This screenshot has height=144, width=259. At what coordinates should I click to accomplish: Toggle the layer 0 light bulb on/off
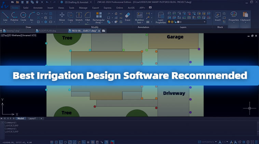click(169, 22)
